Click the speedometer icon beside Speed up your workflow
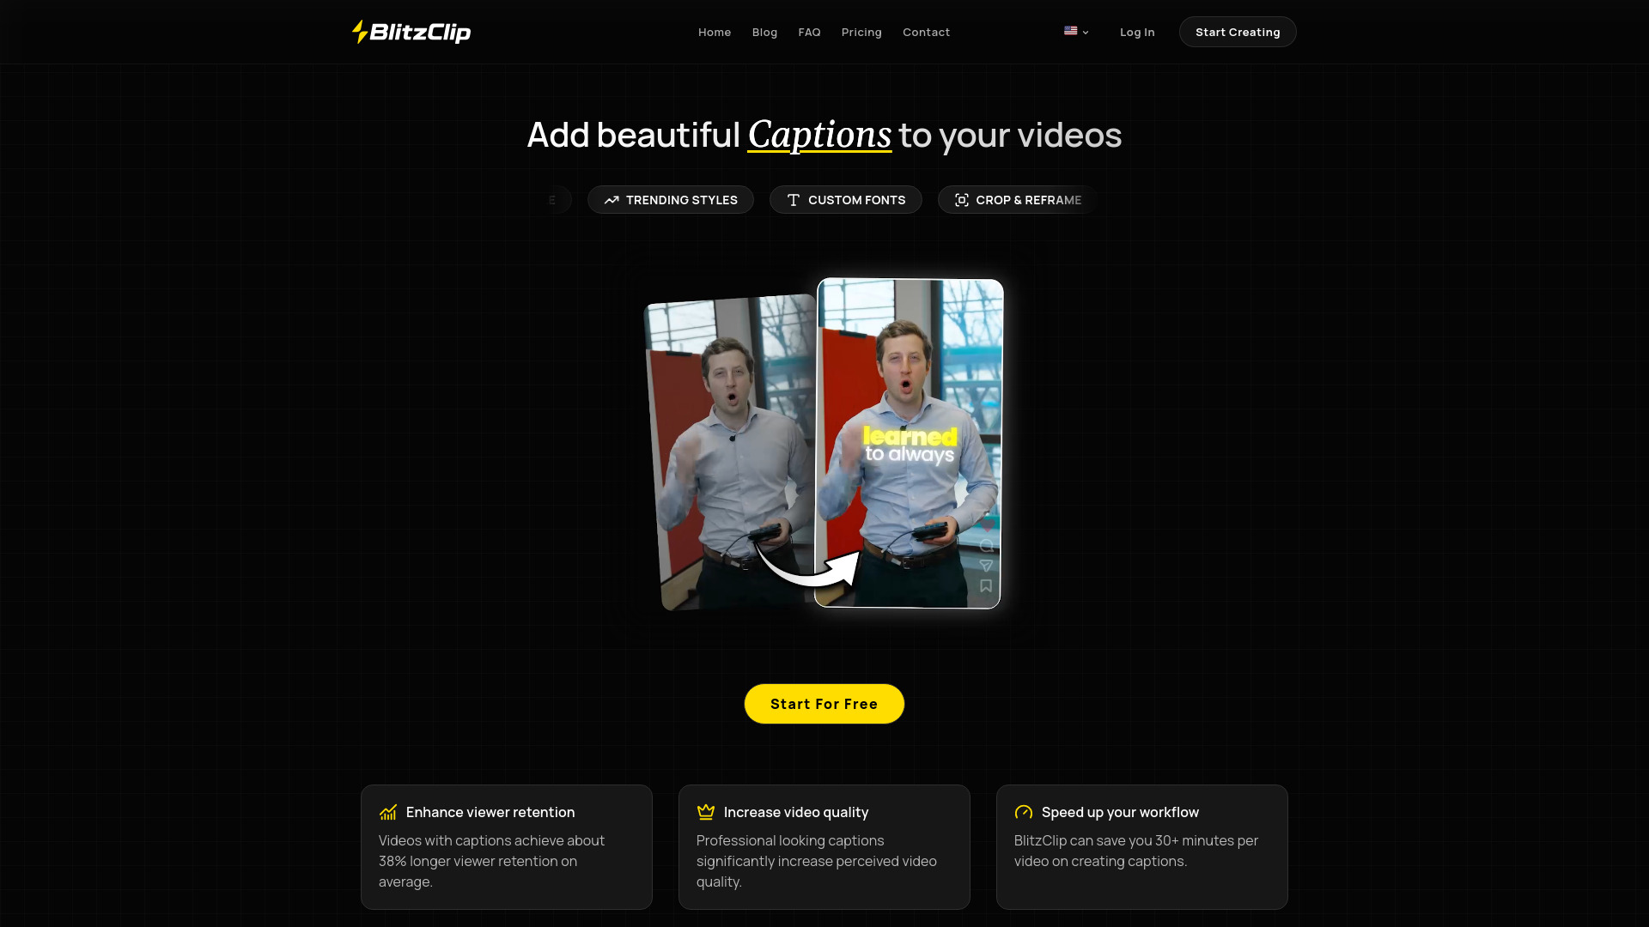The image size is (1649, 927). click(x=1024, y=812)
